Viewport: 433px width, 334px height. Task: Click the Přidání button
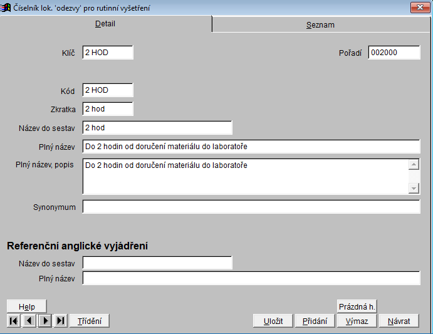point(315,321)
